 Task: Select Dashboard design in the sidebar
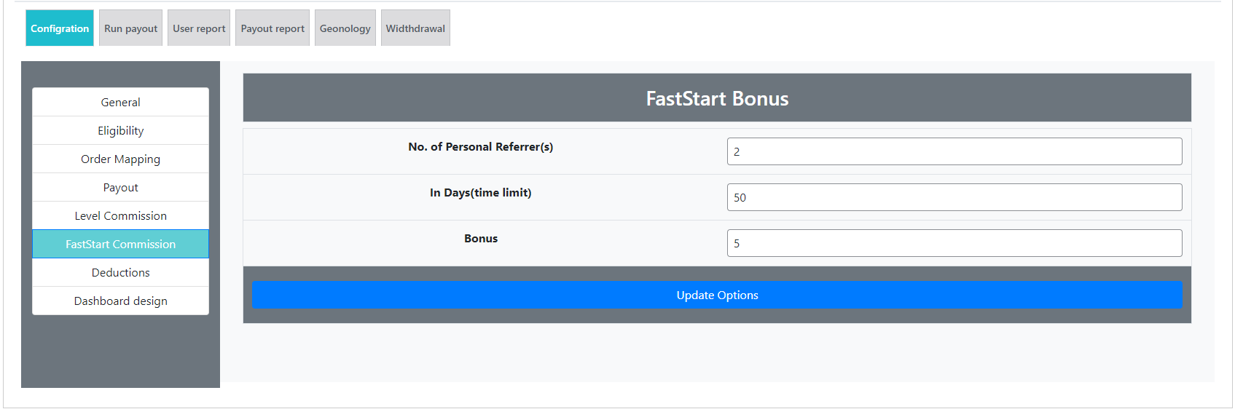pyautogui.click(x=120, y=301)
